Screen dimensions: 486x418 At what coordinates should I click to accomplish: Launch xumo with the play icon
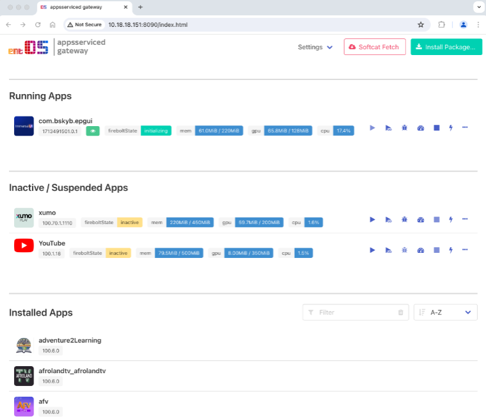click(372, 220)
